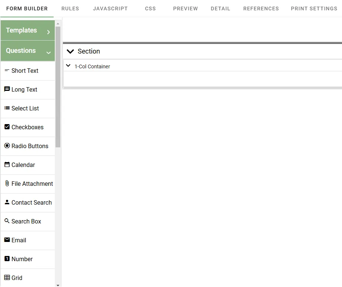Open the CSS tab
This screenshot has width=342, height=287.
click(x=150, y=8)
